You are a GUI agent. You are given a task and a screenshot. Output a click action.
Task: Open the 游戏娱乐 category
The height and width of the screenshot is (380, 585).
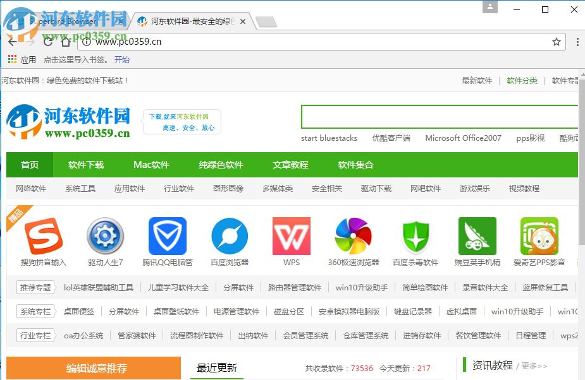coord(474,189)
